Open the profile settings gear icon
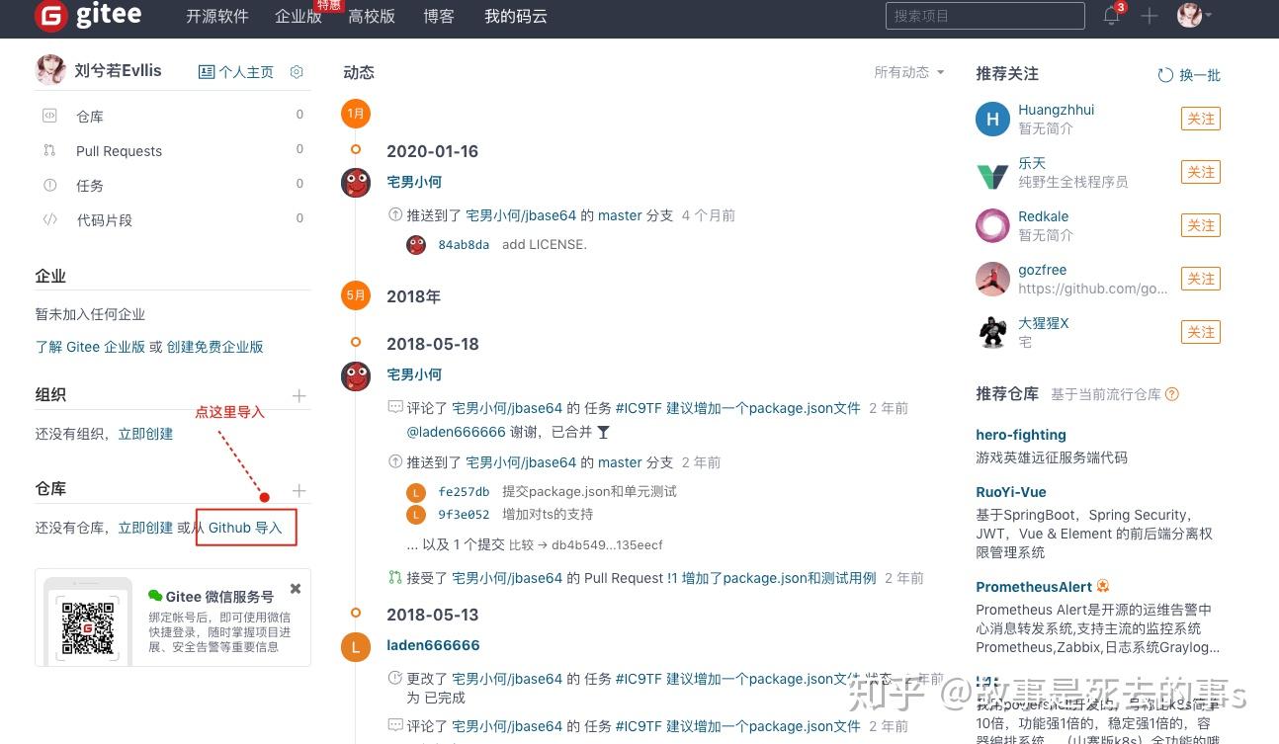 [297, 72]
